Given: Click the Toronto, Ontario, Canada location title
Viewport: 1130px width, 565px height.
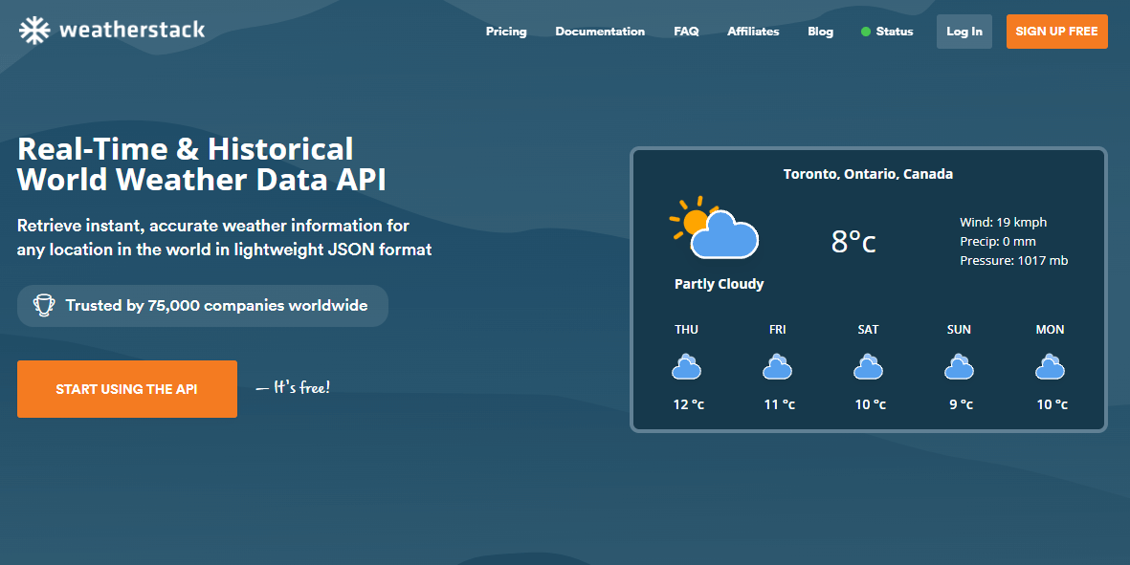Looking at the screenshot, I should click(x=868, y=174).
